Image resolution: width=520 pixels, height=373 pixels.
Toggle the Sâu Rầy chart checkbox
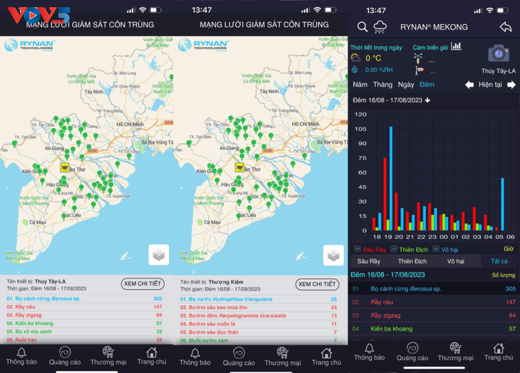coord(358,249)
